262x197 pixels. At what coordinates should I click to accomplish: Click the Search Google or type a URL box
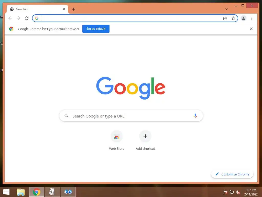[x=131, y=116]
